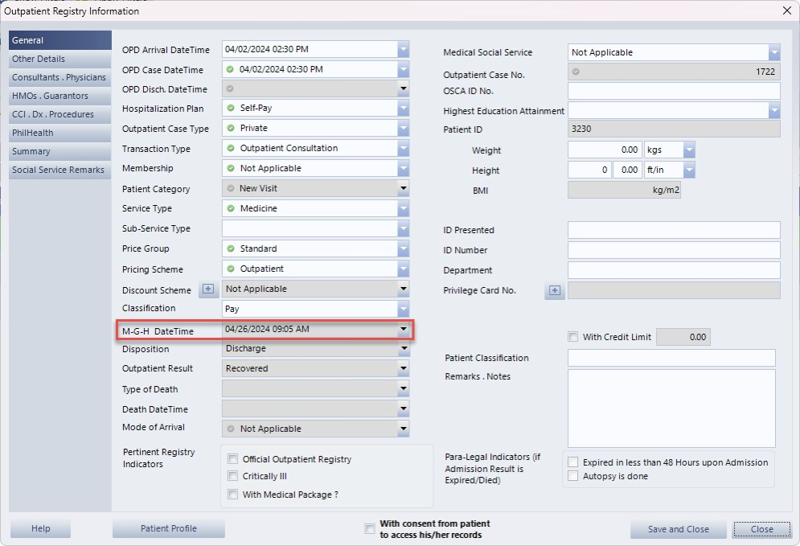Viewport: 800px width, 546px height.
Task: Click the plus icon beside Discount Scheme
Action: pyautogui.click(x=207, y=289)
